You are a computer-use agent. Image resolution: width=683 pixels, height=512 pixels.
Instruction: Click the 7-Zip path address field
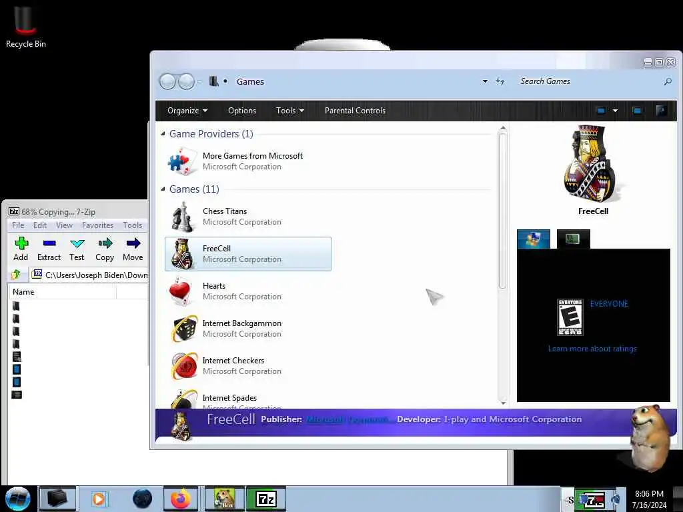point(89,275)
